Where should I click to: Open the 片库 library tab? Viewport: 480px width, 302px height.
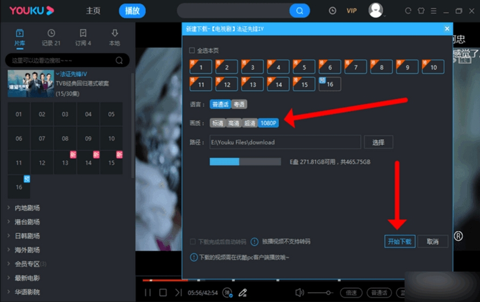coord(20,37)
